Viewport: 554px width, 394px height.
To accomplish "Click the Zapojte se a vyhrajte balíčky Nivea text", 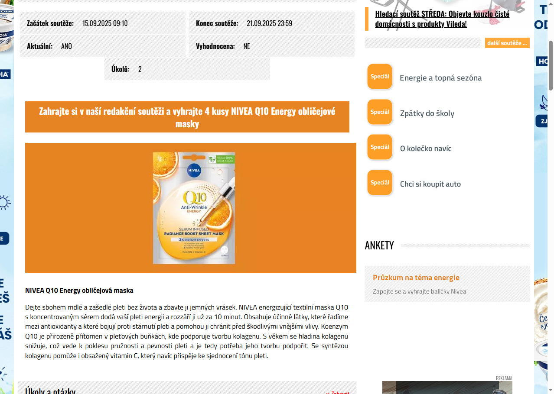I will pyautogui.click(x=420, y=291).
